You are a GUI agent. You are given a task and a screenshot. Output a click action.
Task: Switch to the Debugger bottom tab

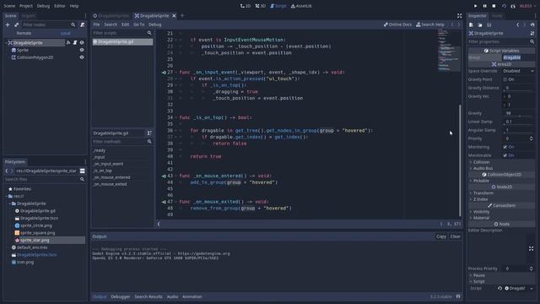coord(120,296)
